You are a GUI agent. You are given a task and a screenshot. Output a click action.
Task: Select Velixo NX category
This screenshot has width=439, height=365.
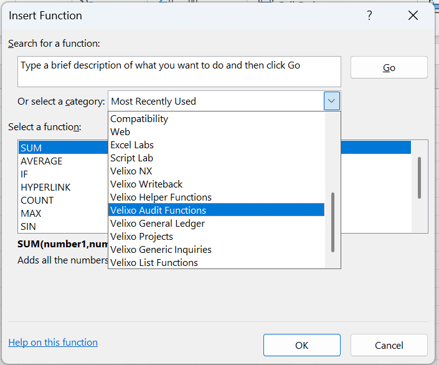(131, 171)
